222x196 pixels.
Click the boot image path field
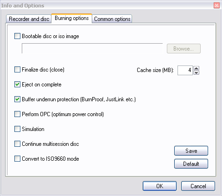click(92, 48)
